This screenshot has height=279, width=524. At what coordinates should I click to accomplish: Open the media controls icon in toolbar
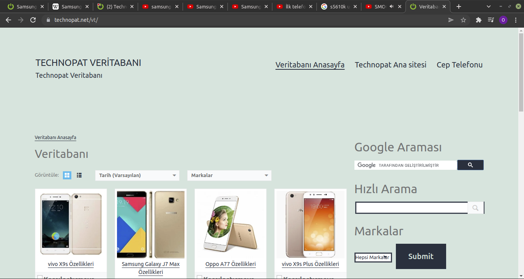[491, 20]
